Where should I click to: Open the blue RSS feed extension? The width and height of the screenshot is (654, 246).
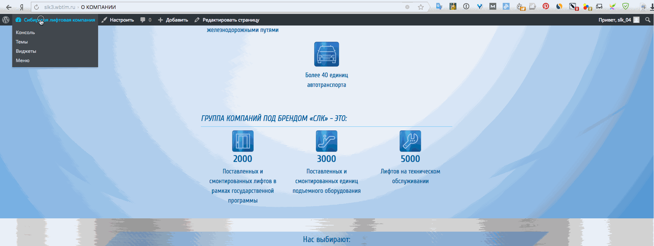[506, 6]
